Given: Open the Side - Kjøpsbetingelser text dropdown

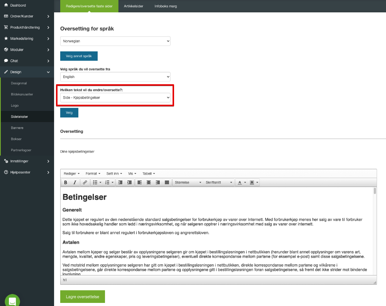Looking at the screenshot, I should (x=115, y=98).
